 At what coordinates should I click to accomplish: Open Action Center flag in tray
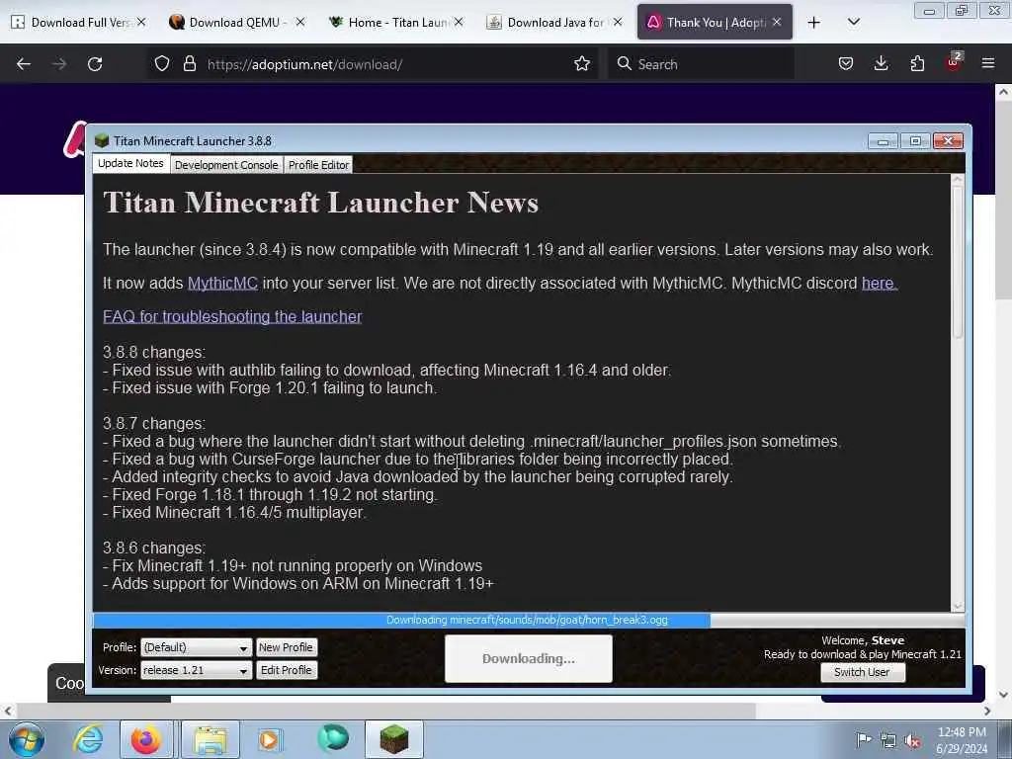pos(863,739)
